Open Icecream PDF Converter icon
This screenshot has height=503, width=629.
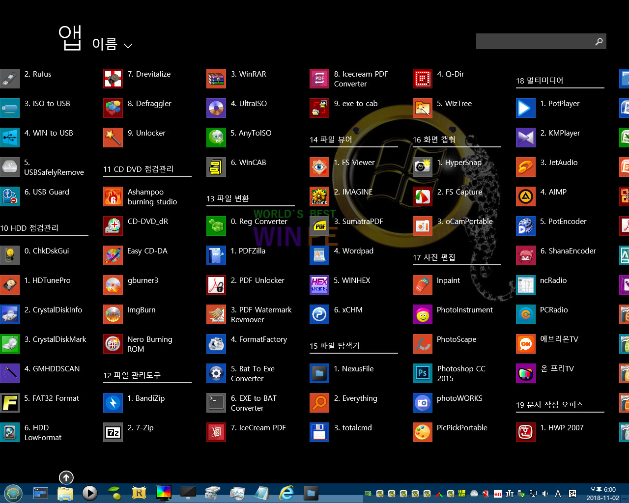[x=319, y=79]
